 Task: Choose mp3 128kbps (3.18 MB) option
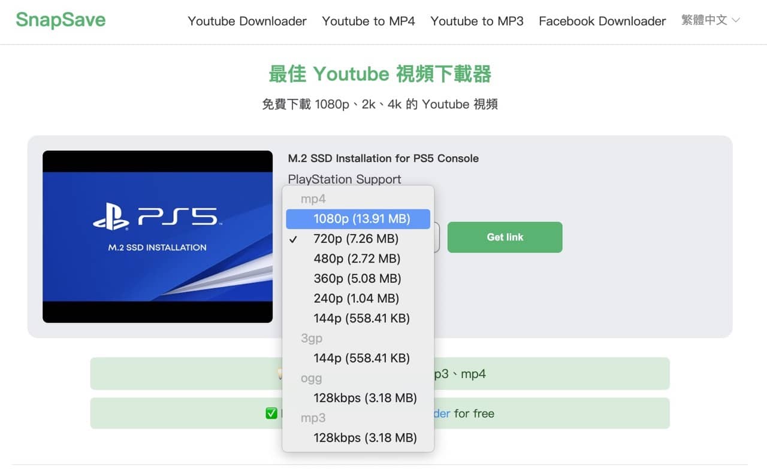tap(358, 437)
